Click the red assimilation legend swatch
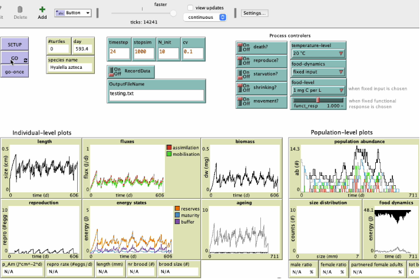This screenshot has height=280, width=420. pyautogui.click(x=168, y=148)
